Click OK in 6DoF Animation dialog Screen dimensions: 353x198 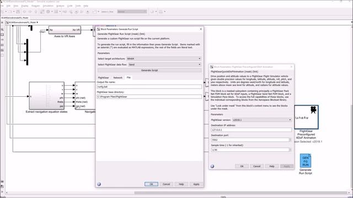(242, 166)
